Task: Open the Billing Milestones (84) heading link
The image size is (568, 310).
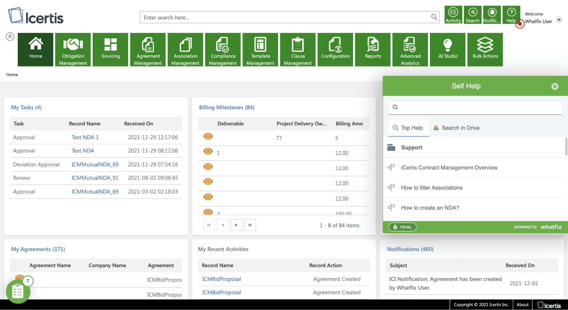Action: pos(227,107)
